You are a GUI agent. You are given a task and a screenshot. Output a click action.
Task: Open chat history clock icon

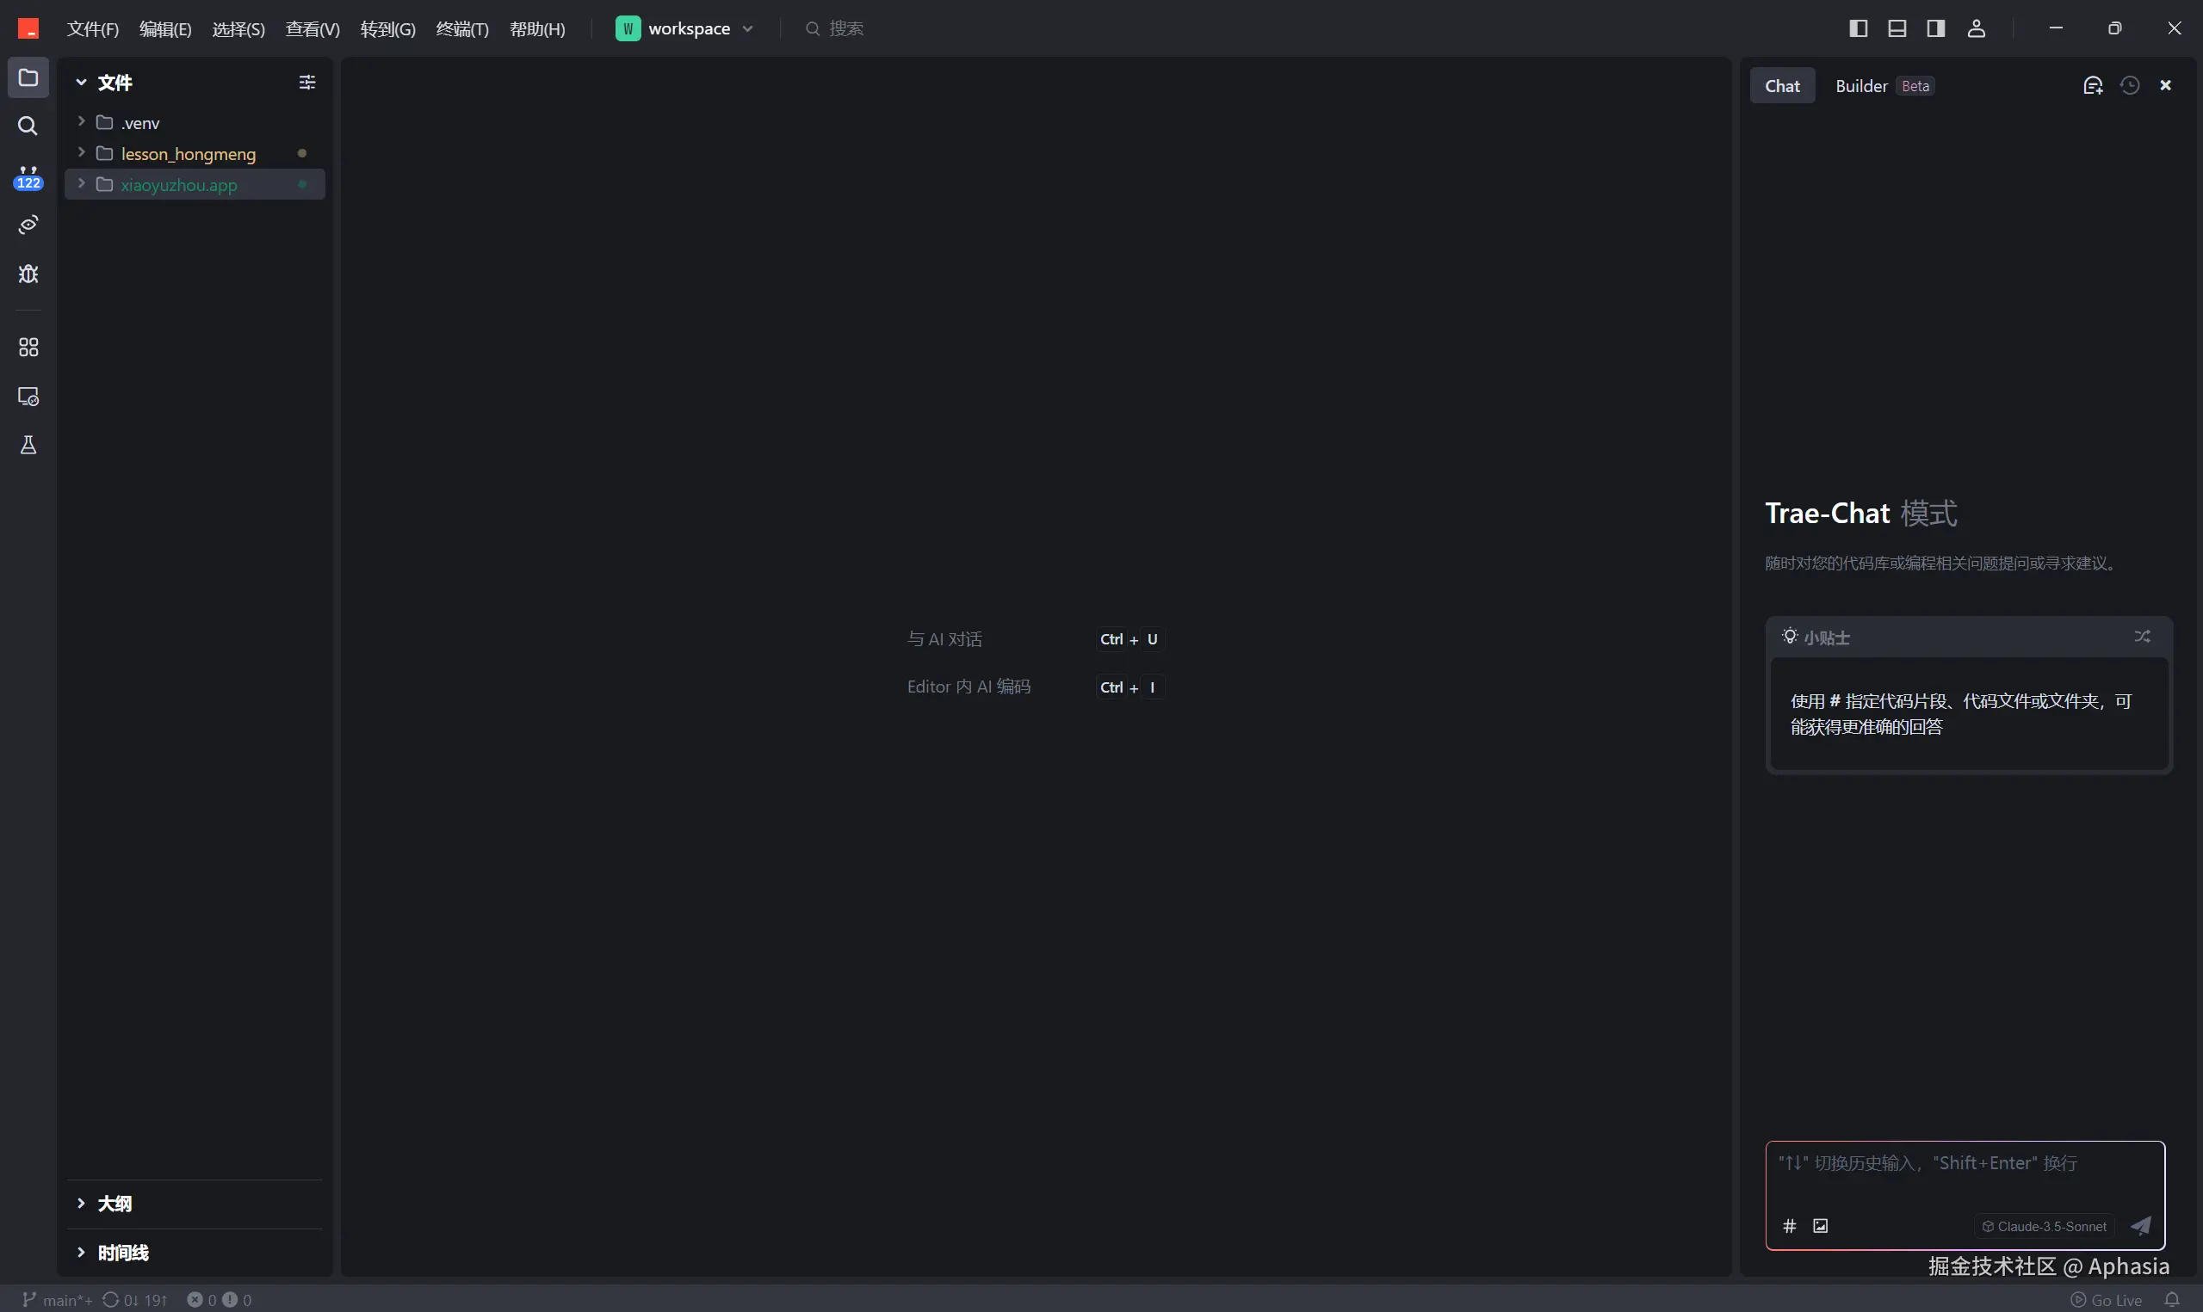[2130, 86]
